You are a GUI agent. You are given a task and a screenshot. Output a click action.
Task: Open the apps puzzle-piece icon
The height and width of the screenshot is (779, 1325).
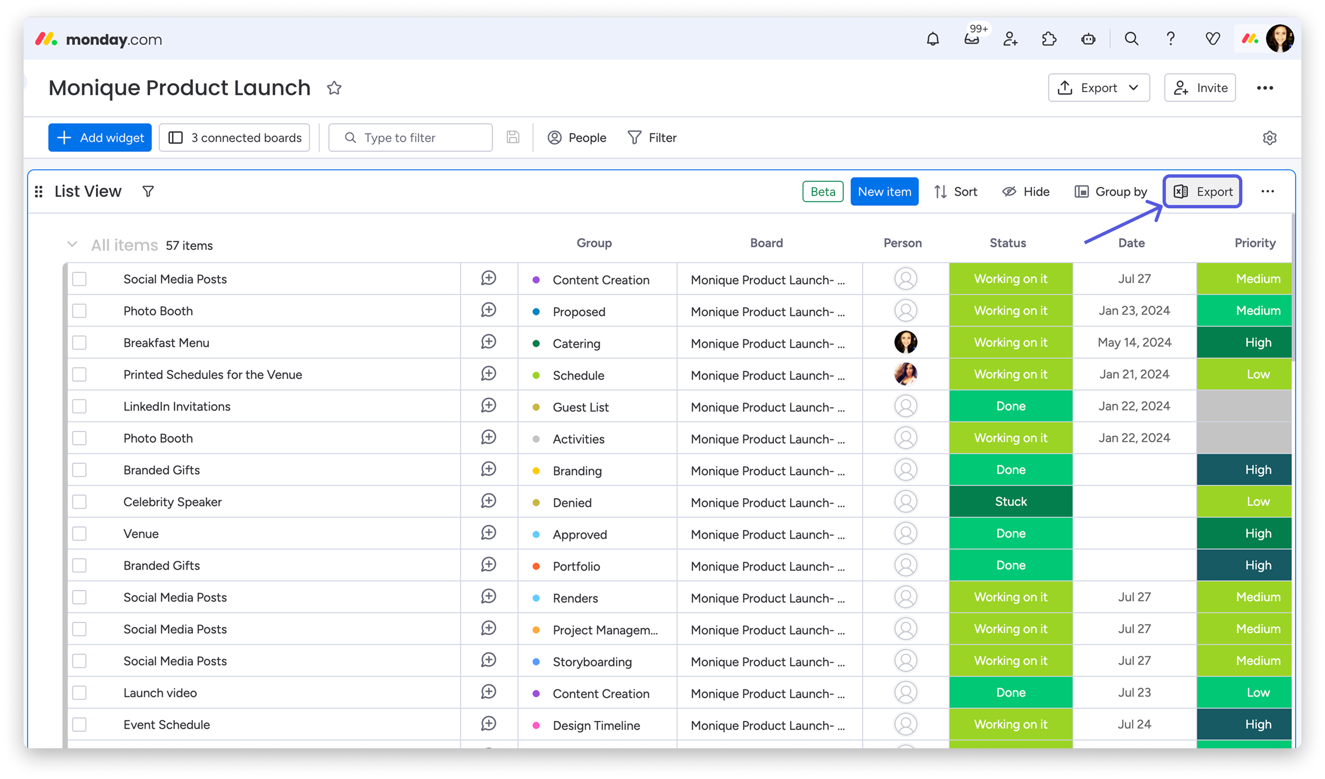(1049, 39)
